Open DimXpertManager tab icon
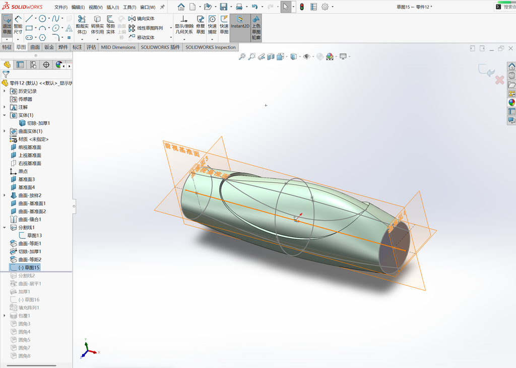The width and height of the screenshot is (516, 368). coord(46,65)
